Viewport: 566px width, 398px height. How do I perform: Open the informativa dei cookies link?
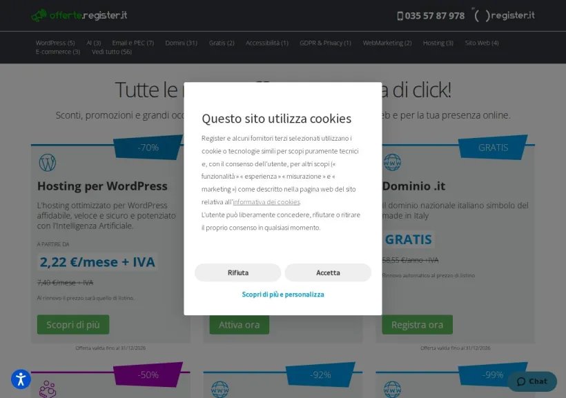coord(266,202)
